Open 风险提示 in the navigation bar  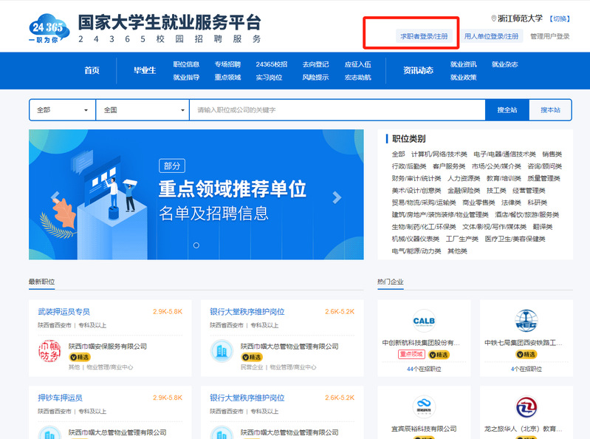click(315, 78)
